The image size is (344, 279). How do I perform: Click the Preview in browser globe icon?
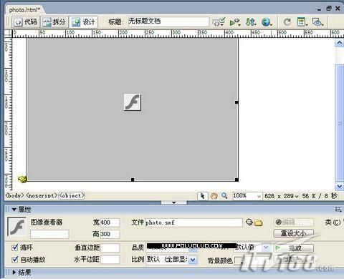point(267,22)
